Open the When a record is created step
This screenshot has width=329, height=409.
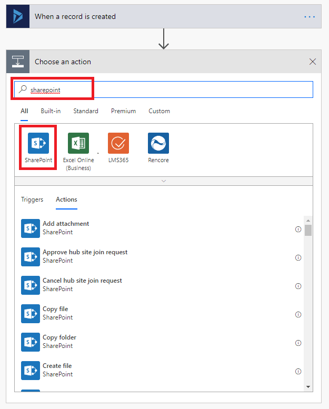pyautogui.click(x=164, y=16)
